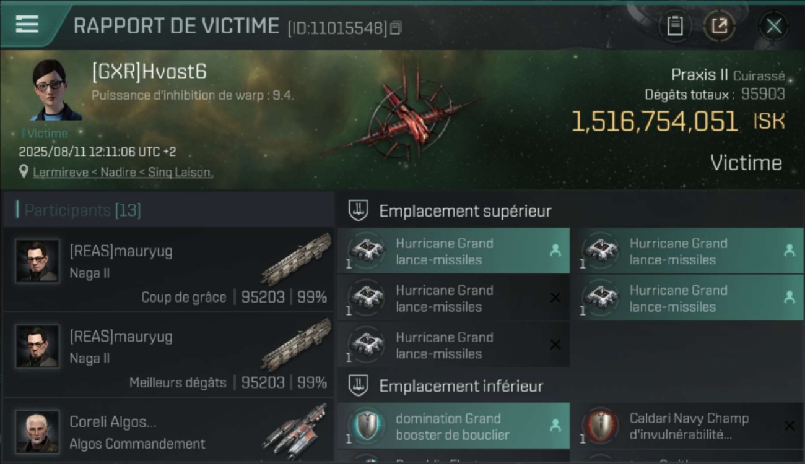Select the Participants [13] tab
This screenshot has width=805, height=464.
(x=83, y=210)
